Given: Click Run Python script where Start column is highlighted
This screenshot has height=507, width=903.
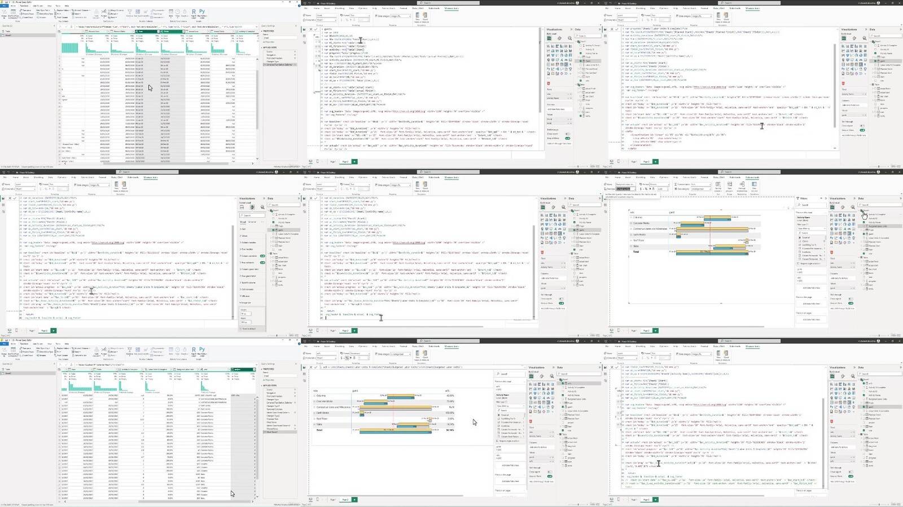Looking at the screenshot, I should click(x=201, y=13).
